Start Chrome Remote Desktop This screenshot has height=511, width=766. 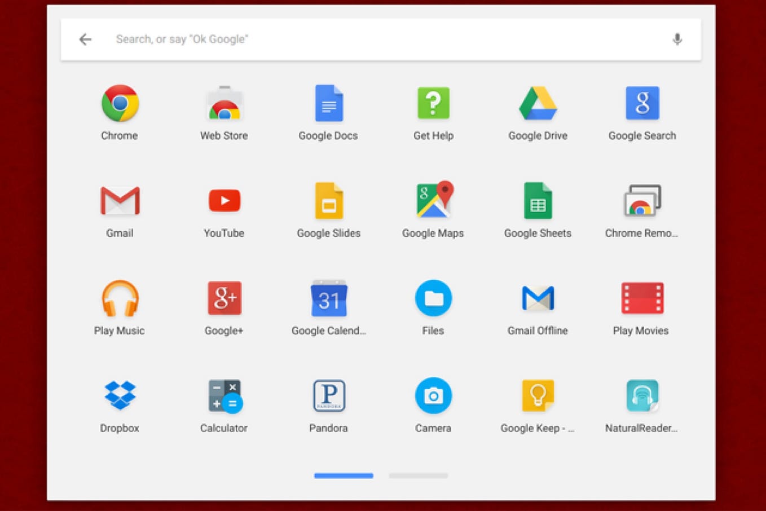tap(641, 201)
